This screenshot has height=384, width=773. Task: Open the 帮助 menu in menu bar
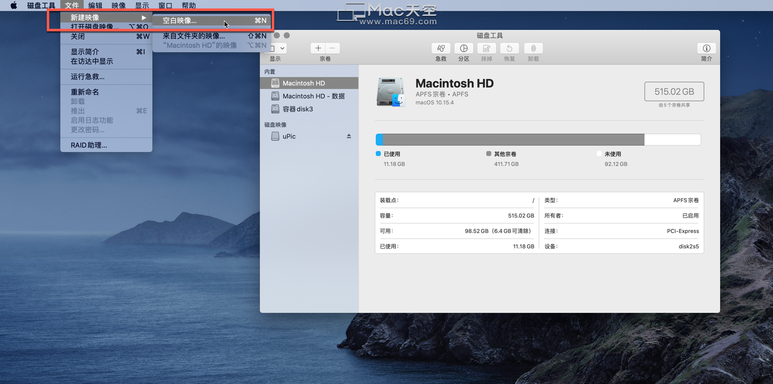coord(189,5)
